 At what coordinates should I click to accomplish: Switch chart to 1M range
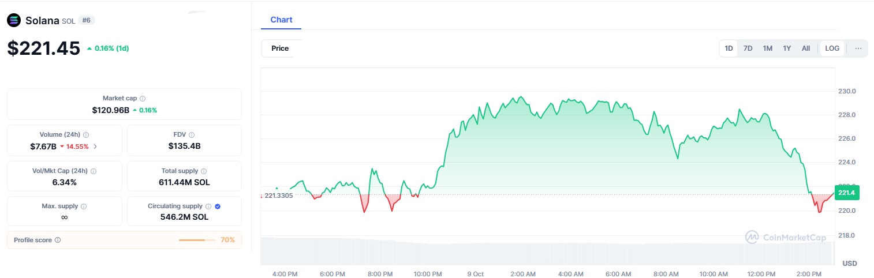tap(767, 48)
